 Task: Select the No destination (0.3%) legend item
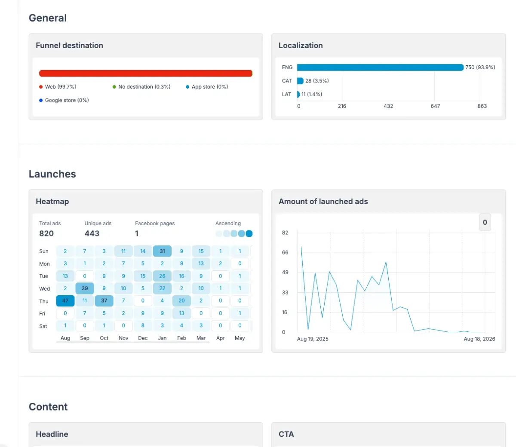pyautogui.click(x=141, y=87)
